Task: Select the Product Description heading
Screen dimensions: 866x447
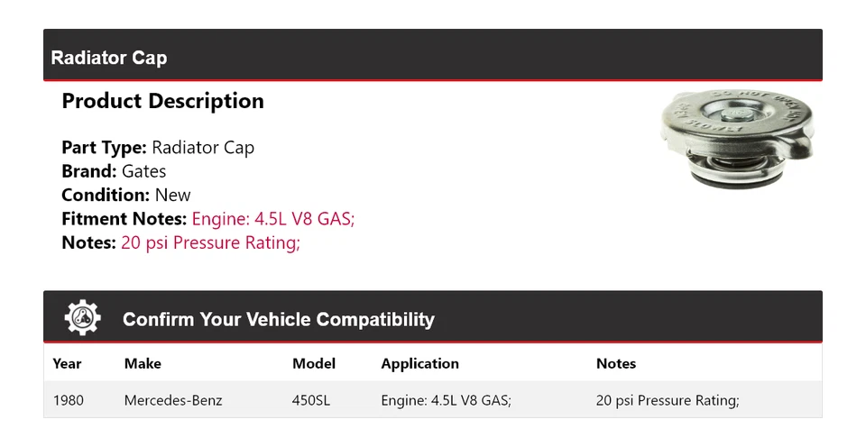Action: (x=162, y=101)
